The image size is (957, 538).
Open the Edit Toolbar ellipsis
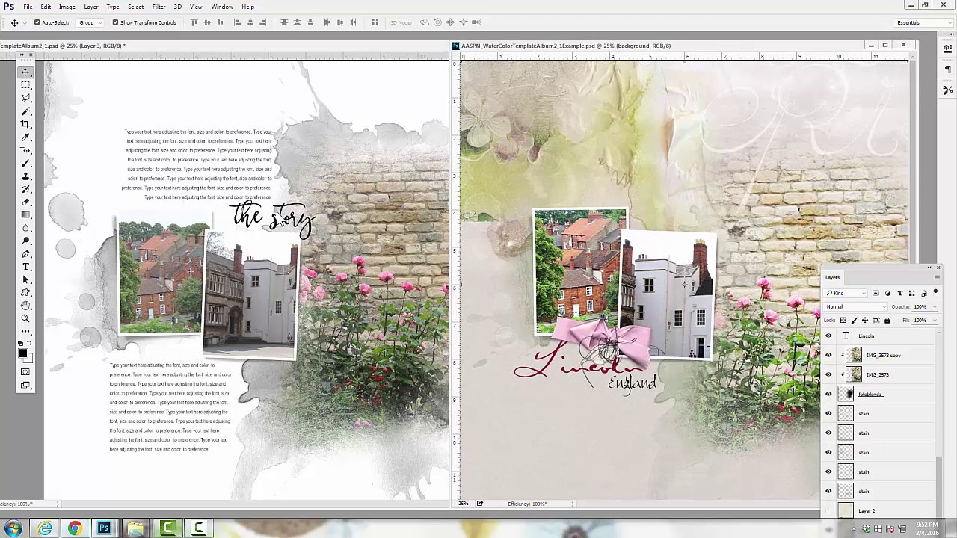(25, 331)
